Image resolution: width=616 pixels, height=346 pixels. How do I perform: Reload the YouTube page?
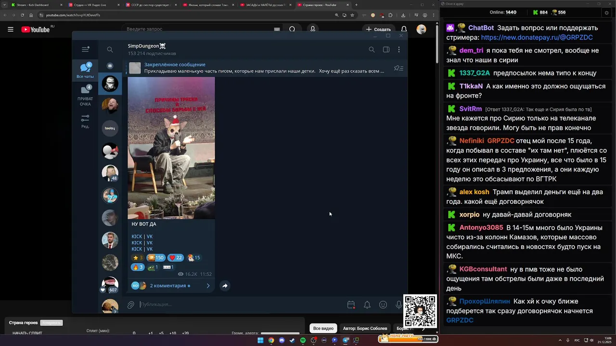(22, 15)
